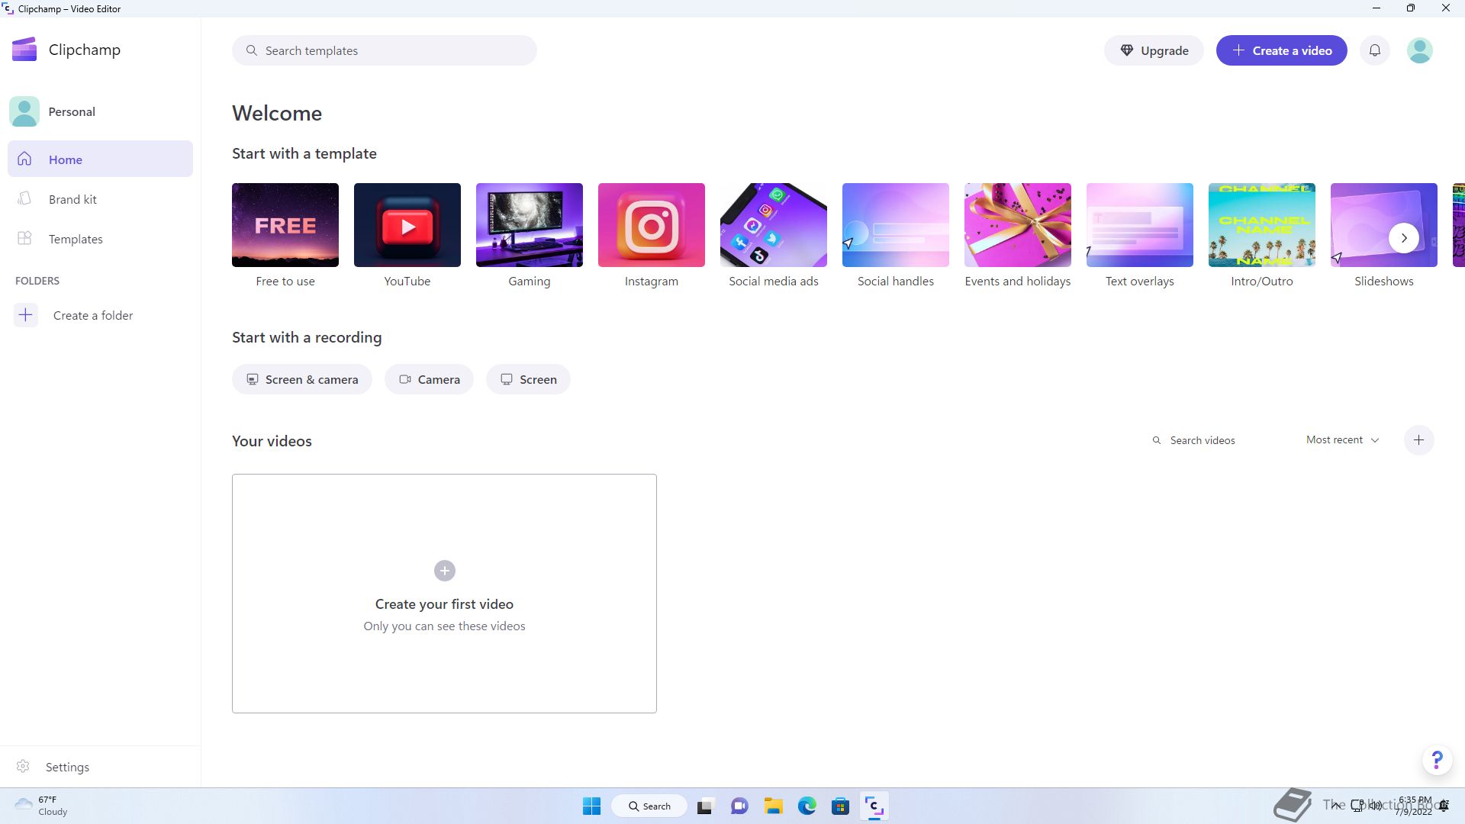The height and width of the screenshot is (824, 1465).
Task: Open Settings in the sidebar
Action: [x=100, y=766]
